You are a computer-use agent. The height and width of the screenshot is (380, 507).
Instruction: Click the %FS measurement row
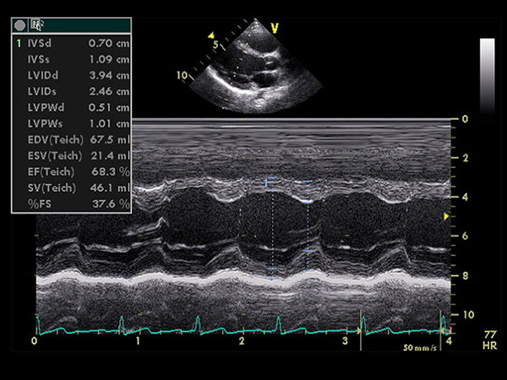[x=72, y=204]
